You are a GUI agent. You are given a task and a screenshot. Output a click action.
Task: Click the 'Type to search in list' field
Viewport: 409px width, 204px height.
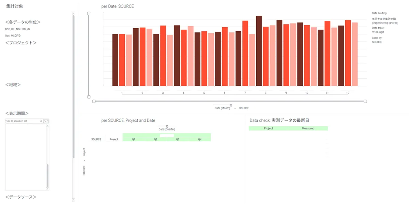click(x=22, y=121)
